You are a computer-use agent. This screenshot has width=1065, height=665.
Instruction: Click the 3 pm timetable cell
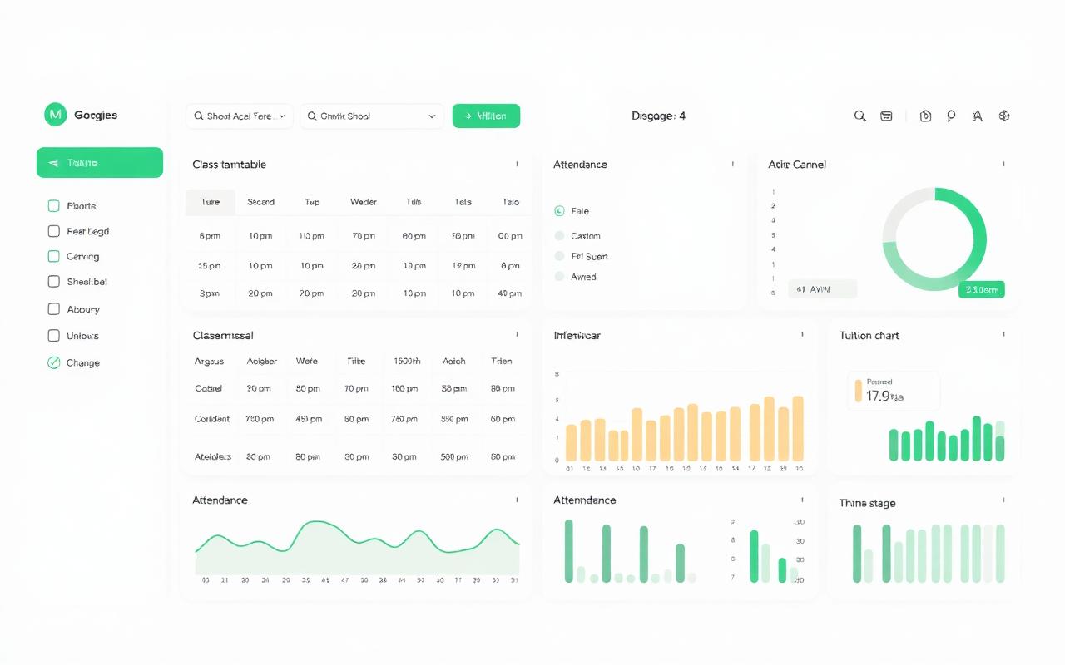[x=210, y=293]
